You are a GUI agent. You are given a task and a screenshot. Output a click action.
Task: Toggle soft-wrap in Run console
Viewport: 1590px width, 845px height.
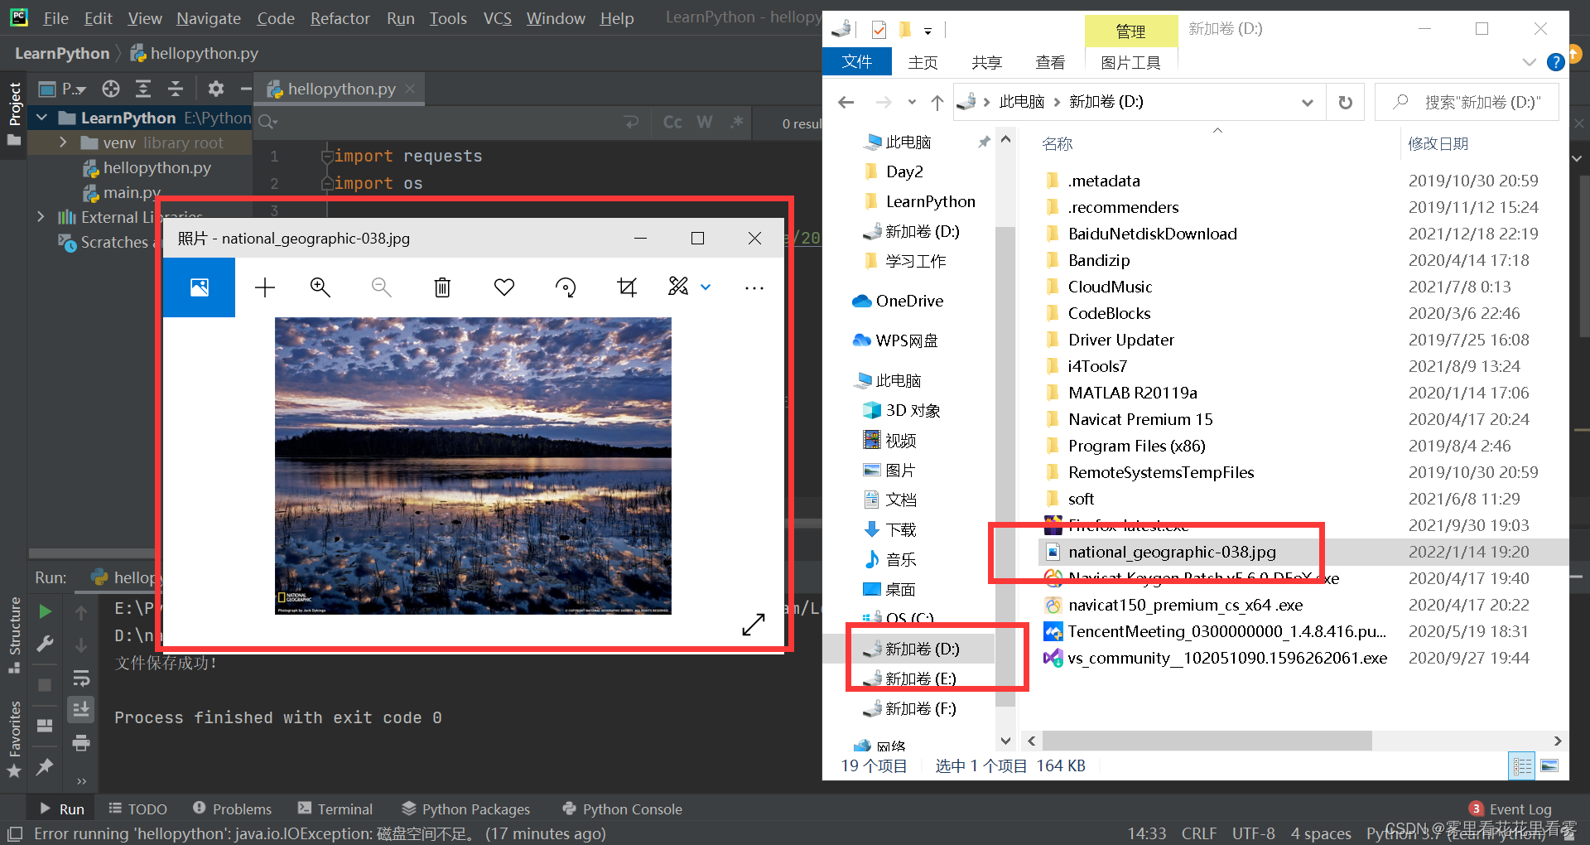coord(81,679)
